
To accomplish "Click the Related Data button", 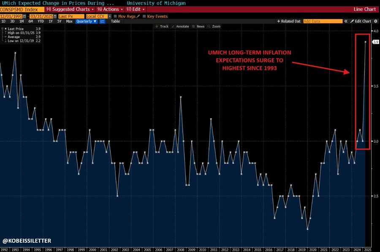I will coord(289,21).
